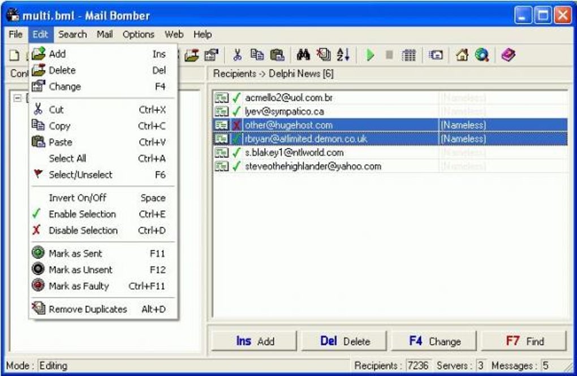Choose Cut in the Edit menu

pos(103,110)
